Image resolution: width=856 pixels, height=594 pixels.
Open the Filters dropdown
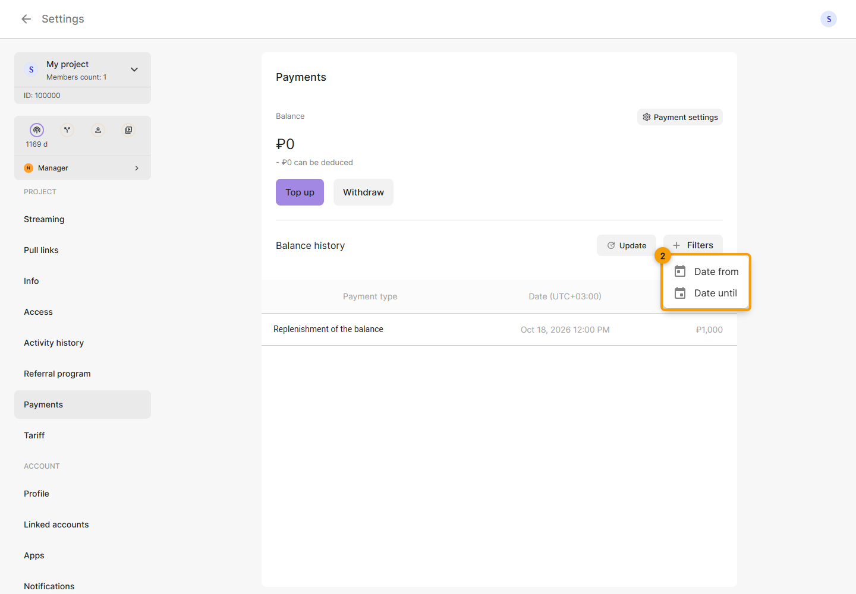pyautogui.click(x=693, y=245)
